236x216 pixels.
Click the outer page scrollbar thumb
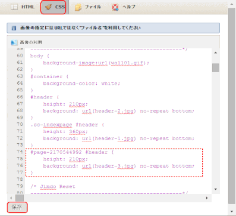pos(231,106)
